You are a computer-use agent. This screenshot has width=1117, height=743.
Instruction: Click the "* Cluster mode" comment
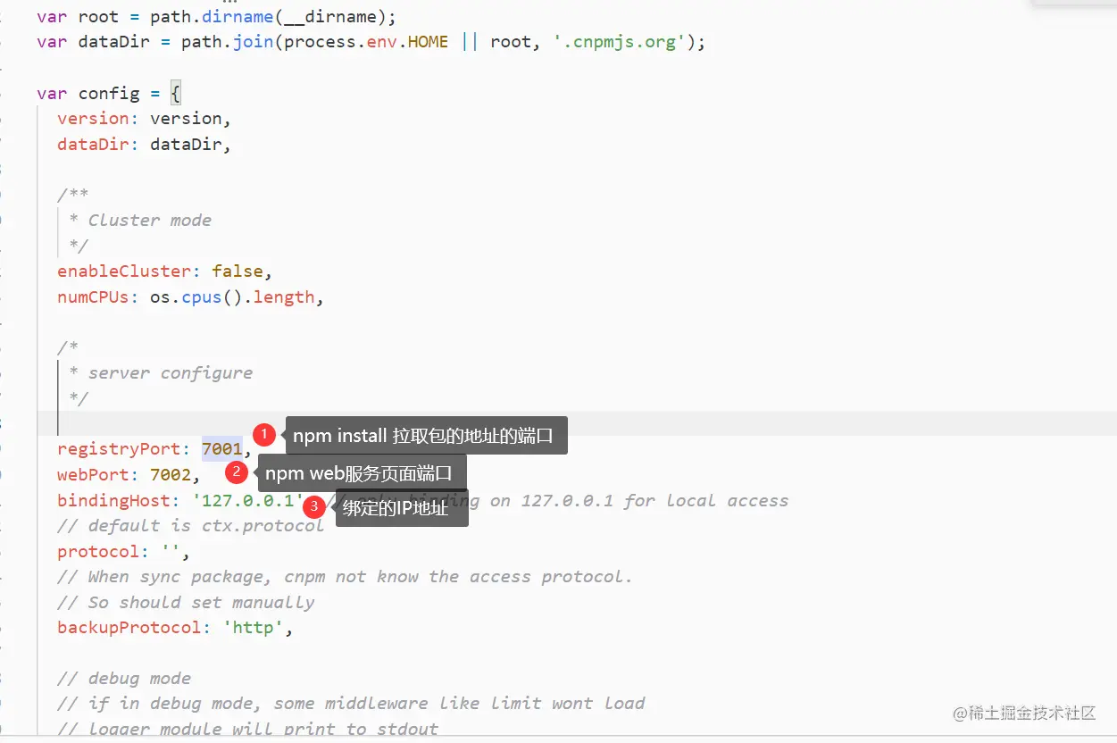coord(140,220)
